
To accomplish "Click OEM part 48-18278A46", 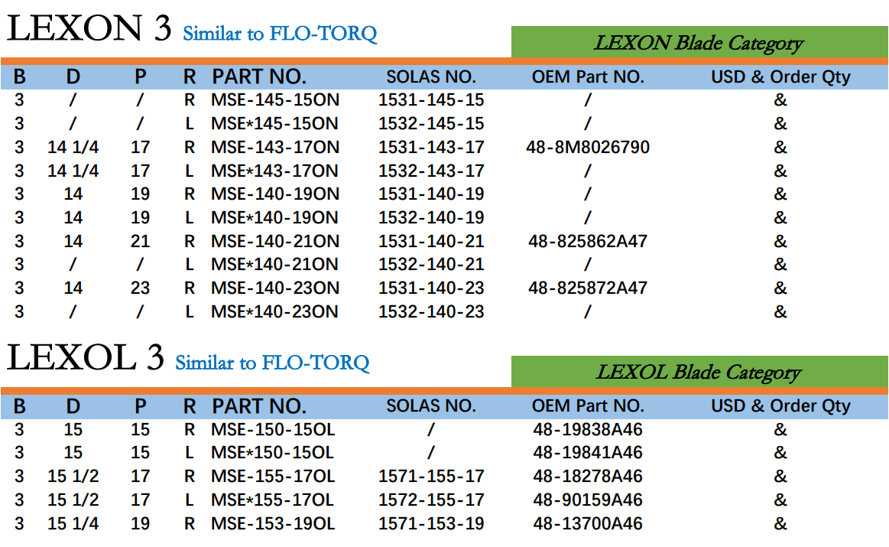I will (588, 476).
